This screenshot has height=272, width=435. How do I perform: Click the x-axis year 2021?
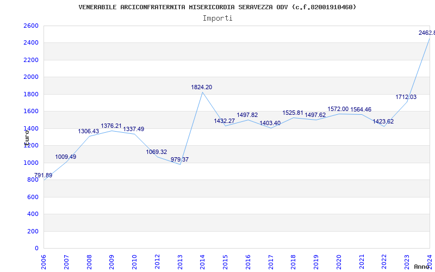click(362, 262)
